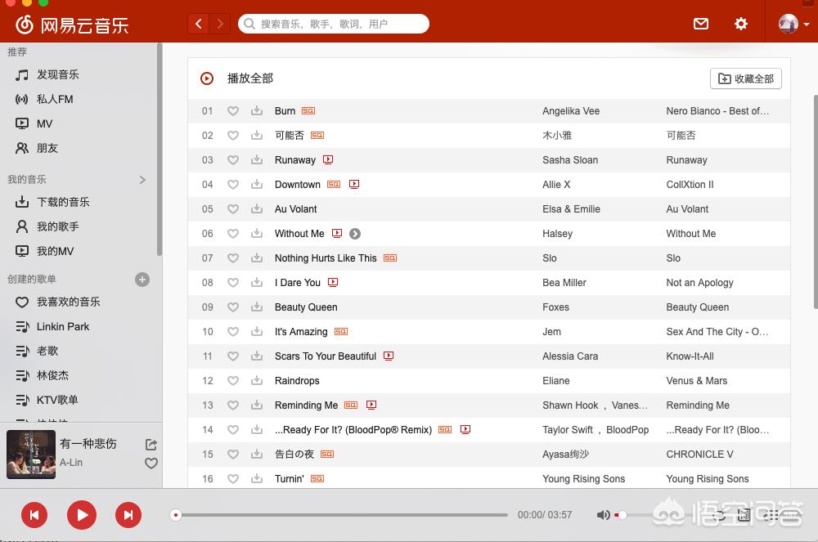818x542 pixels.
Task: Open settings via gear icon
Action: point(741,24)
